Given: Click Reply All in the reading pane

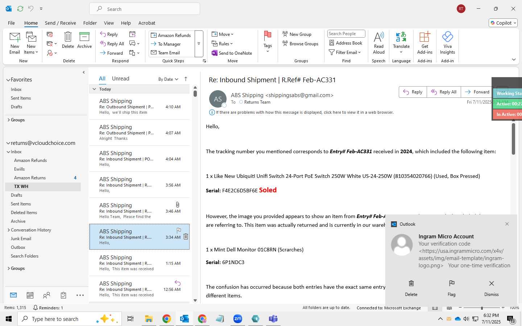Looking at the screenshot, I should coord(444,92).
